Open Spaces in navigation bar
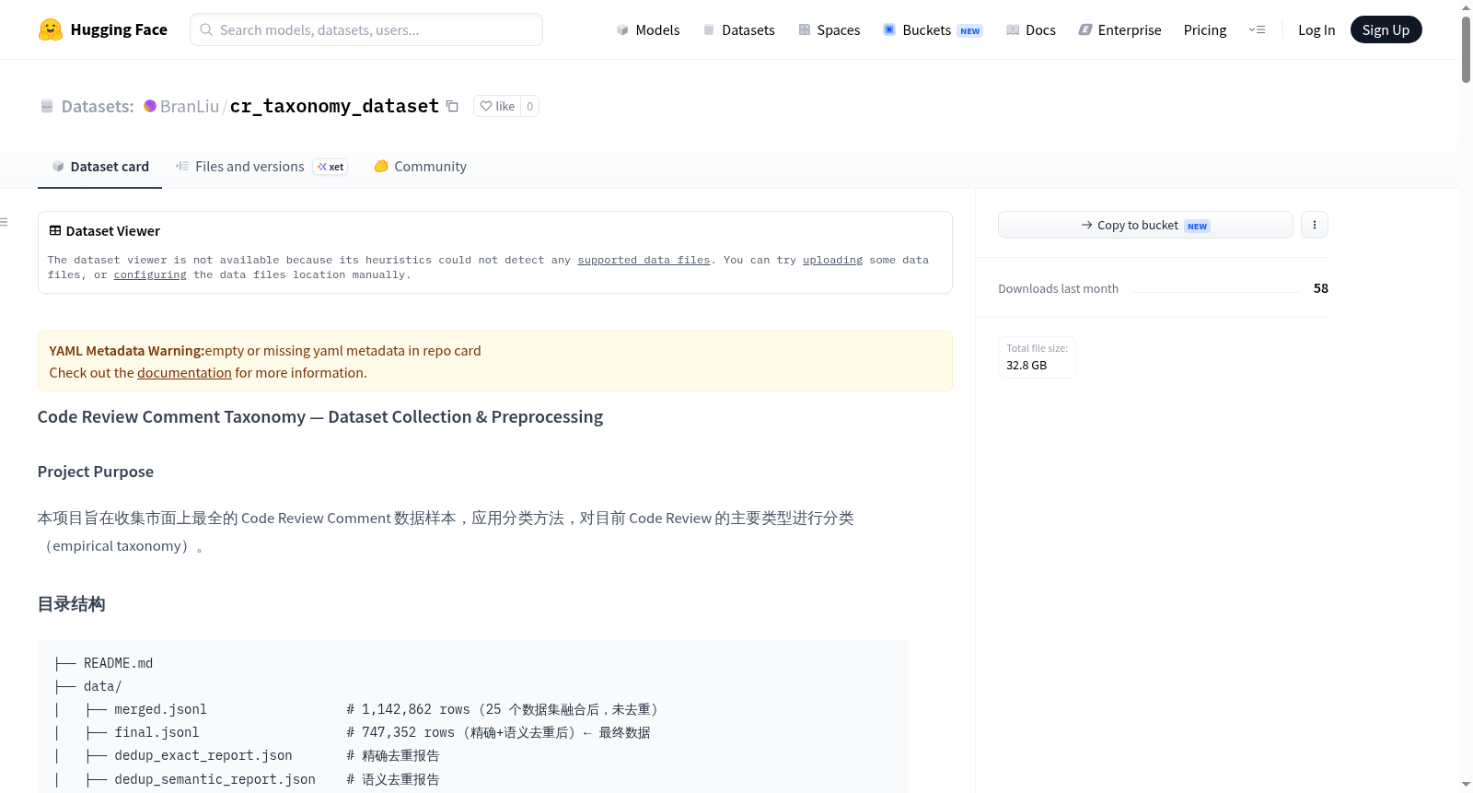This screenshot has height=793, width=1473. 829,29
